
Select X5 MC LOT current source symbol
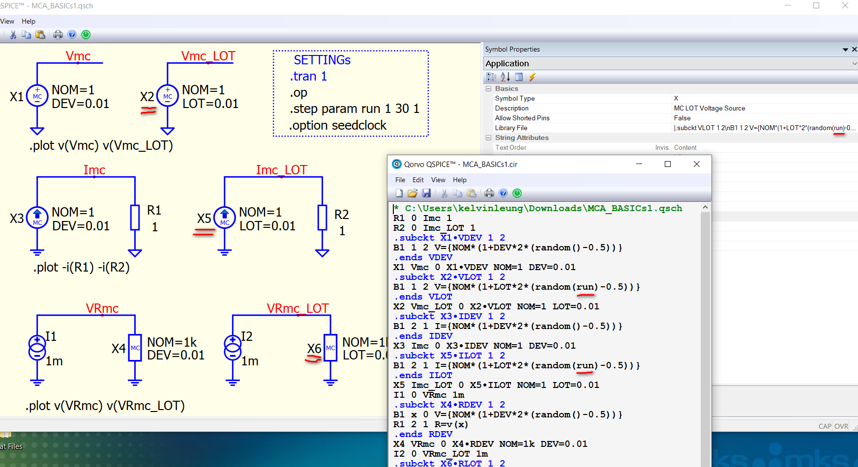[225, 218]
